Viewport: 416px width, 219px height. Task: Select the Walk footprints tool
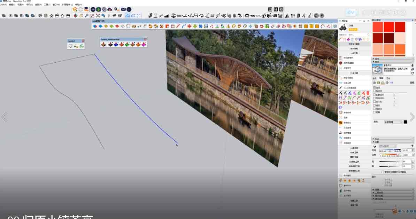pyautogui.click(x=120, y=15)
